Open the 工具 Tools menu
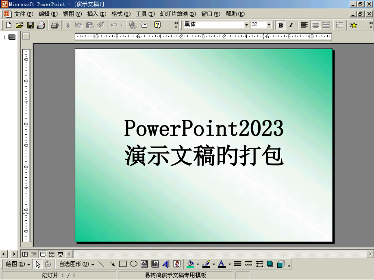The height and width of the screenshot is (280, 374). (145, 14)
